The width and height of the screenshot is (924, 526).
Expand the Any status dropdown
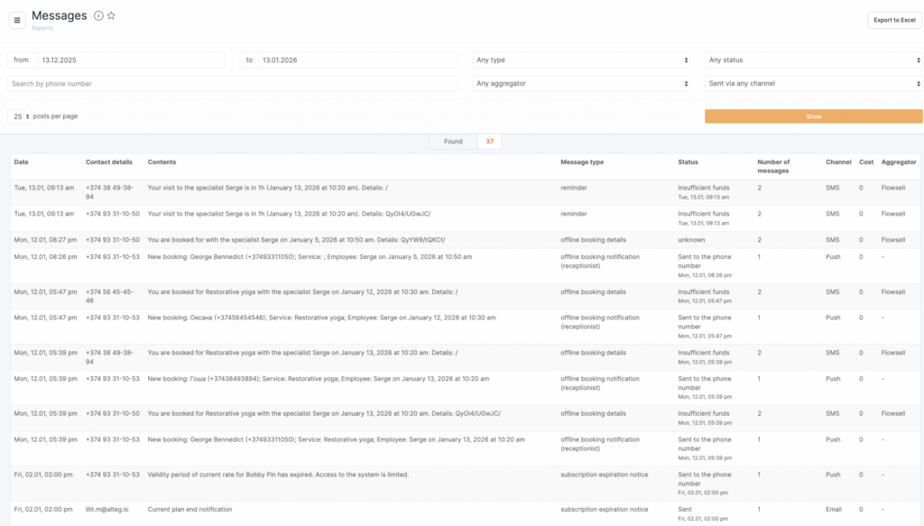point(813,60)
